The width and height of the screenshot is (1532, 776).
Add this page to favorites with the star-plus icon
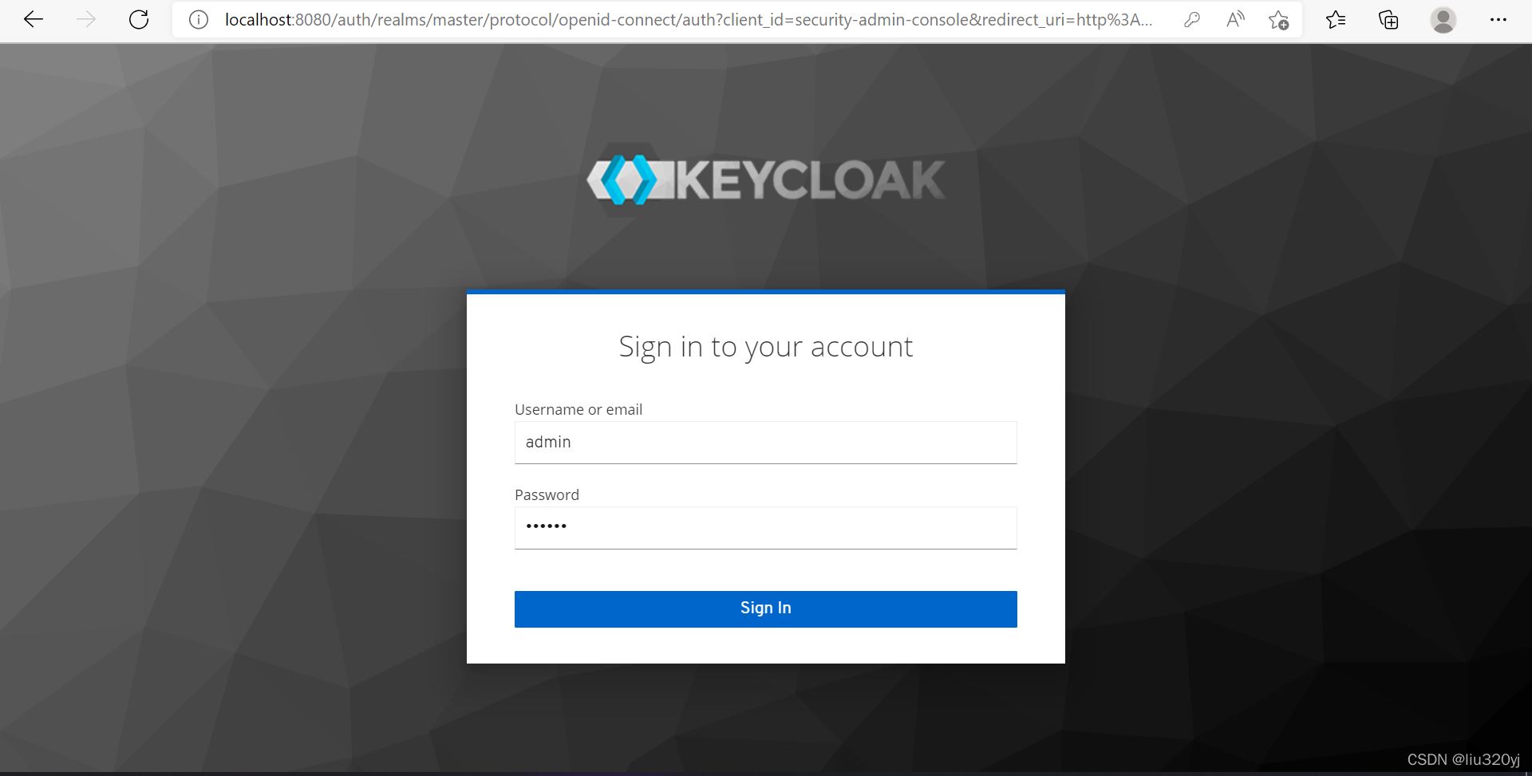pyautogui.click(x=1278, y=20)
